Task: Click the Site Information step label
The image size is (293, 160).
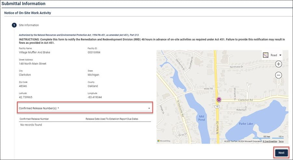Action: coord(29,25)
